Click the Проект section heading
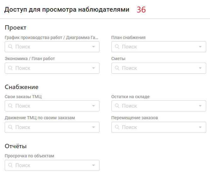Screen dimensions: 210x180 pyautogui.click(x=15, y=28)
